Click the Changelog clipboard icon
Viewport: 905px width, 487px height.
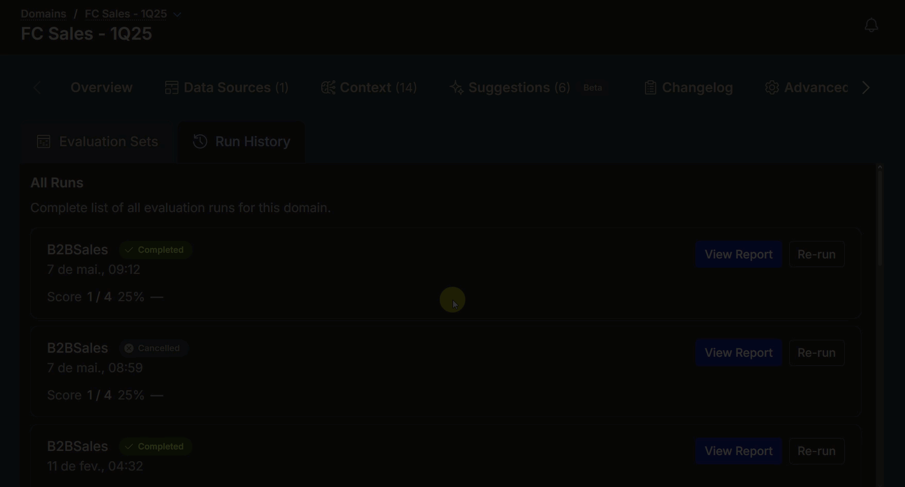[650, 88]
